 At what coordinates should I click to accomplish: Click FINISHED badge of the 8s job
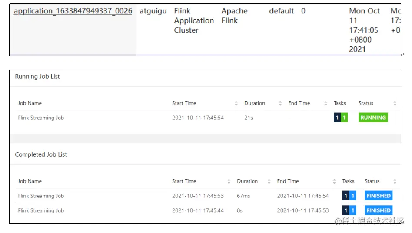[x=379, y=210]
